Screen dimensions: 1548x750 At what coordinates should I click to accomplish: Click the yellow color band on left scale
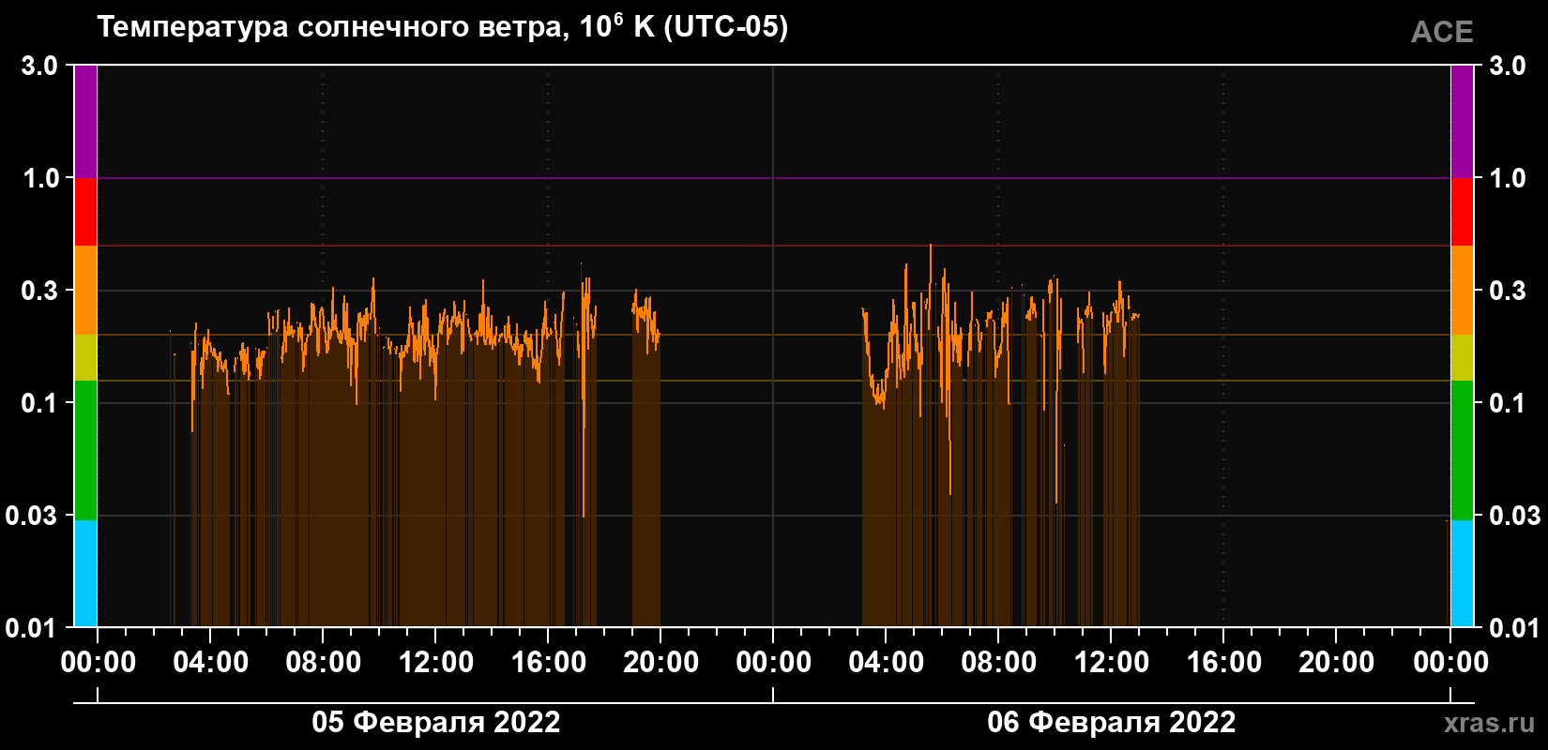click(85, 358)
